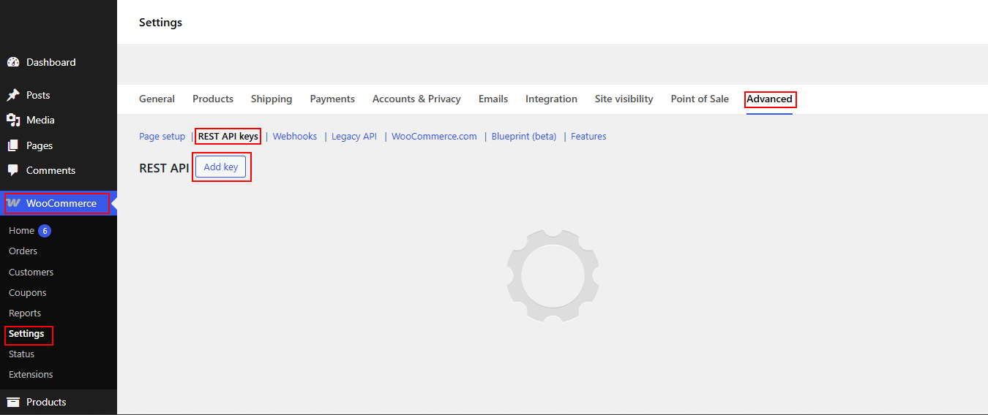The height and width of the screenshot is (415, 988).
Task: Open WooCommerce Home submenu
Action: tap(21, 231)
